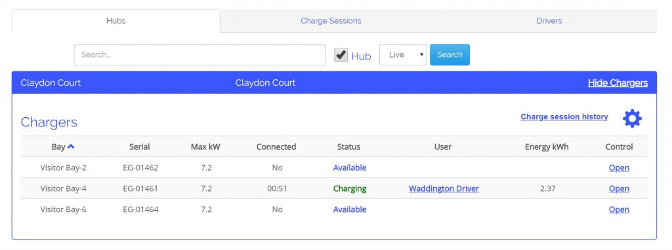Click the Hub label beside the checkbox
The height and width of the screenshot is (250, 672).
pyautogui.click(x=362, y=56)
